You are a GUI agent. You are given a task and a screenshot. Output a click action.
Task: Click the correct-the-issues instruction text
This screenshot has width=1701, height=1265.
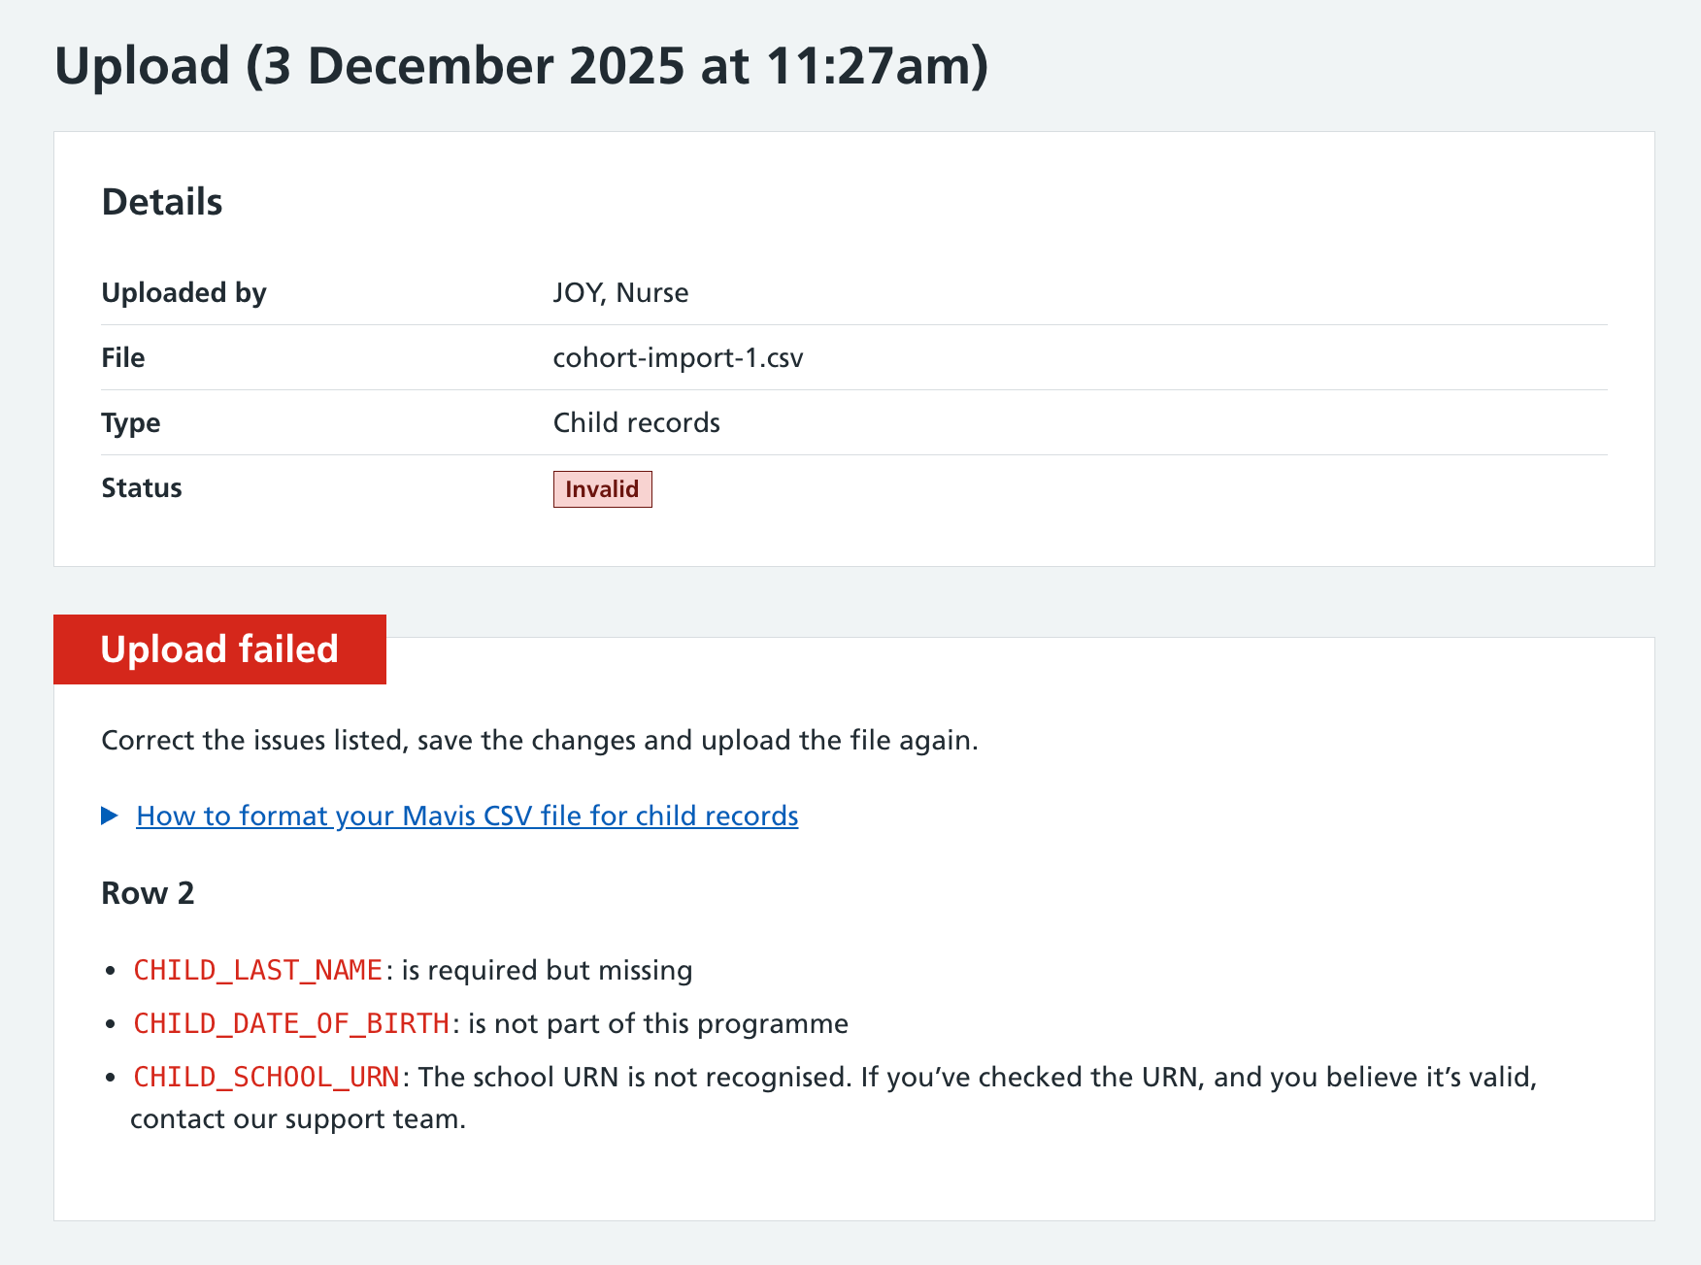(x=539, y=740)
